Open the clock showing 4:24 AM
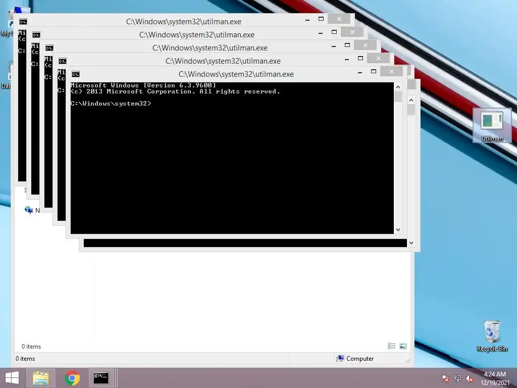 (x=495, y=378)
